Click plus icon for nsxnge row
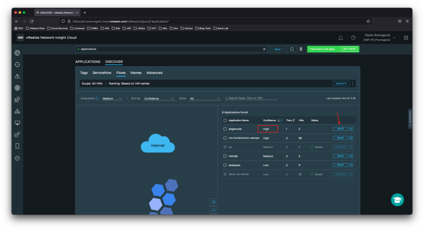The width and height of the screenshot is (424, 230). point(351,156)
